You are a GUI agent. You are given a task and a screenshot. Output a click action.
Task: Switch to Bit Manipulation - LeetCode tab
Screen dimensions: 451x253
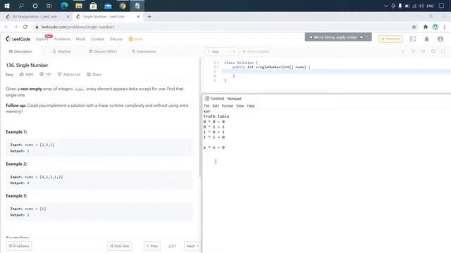point(35,17)
